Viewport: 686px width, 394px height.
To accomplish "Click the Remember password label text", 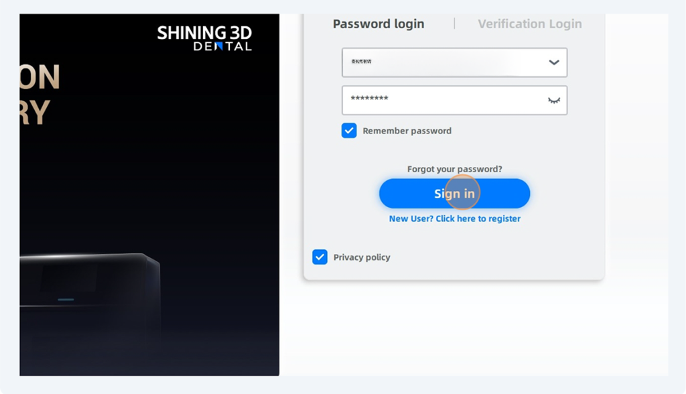I will (x=407, y=131).
